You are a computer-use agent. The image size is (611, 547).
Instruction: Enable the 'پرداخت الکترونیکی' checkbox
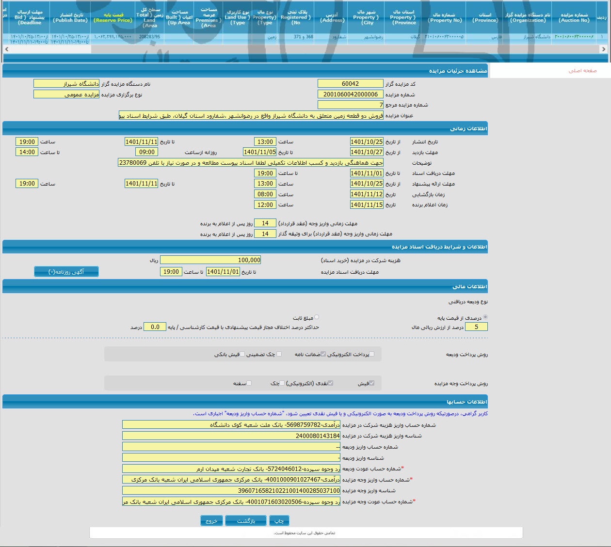click(372, 354)
